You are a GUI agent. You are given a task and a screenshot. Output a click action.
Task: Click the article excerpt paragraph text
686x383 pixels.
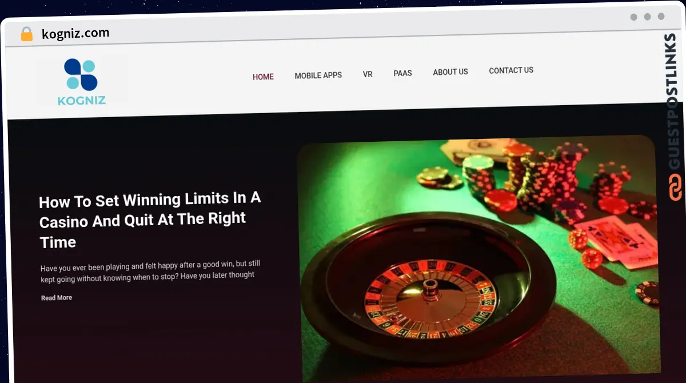(x=150, y=270)
